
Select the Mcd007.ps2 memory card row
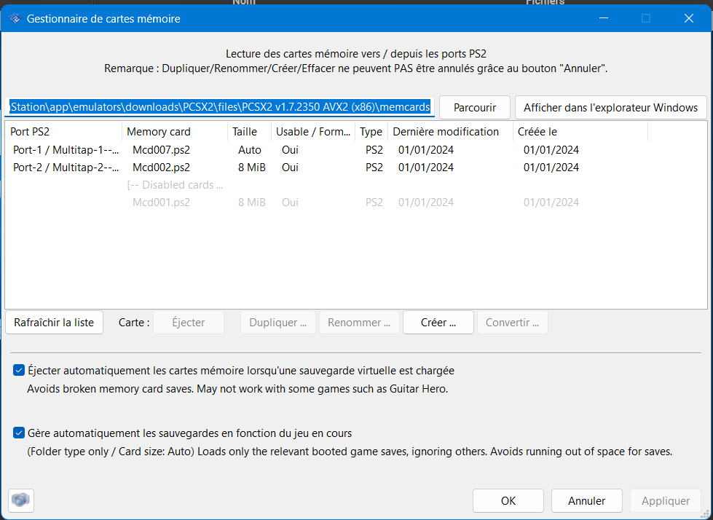(x=161, y=150)
